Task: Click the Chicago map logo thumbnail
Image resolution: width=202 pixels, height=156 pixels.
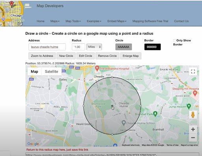Action: [12, 13]
